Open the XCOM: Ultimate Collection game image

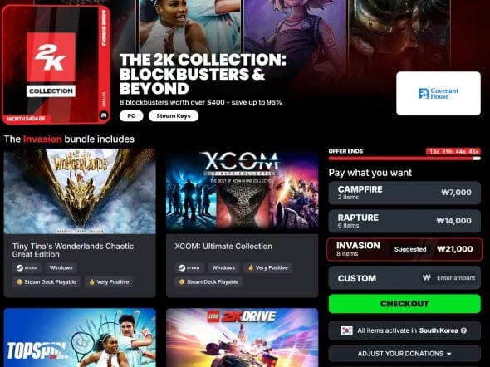(243, 191)
